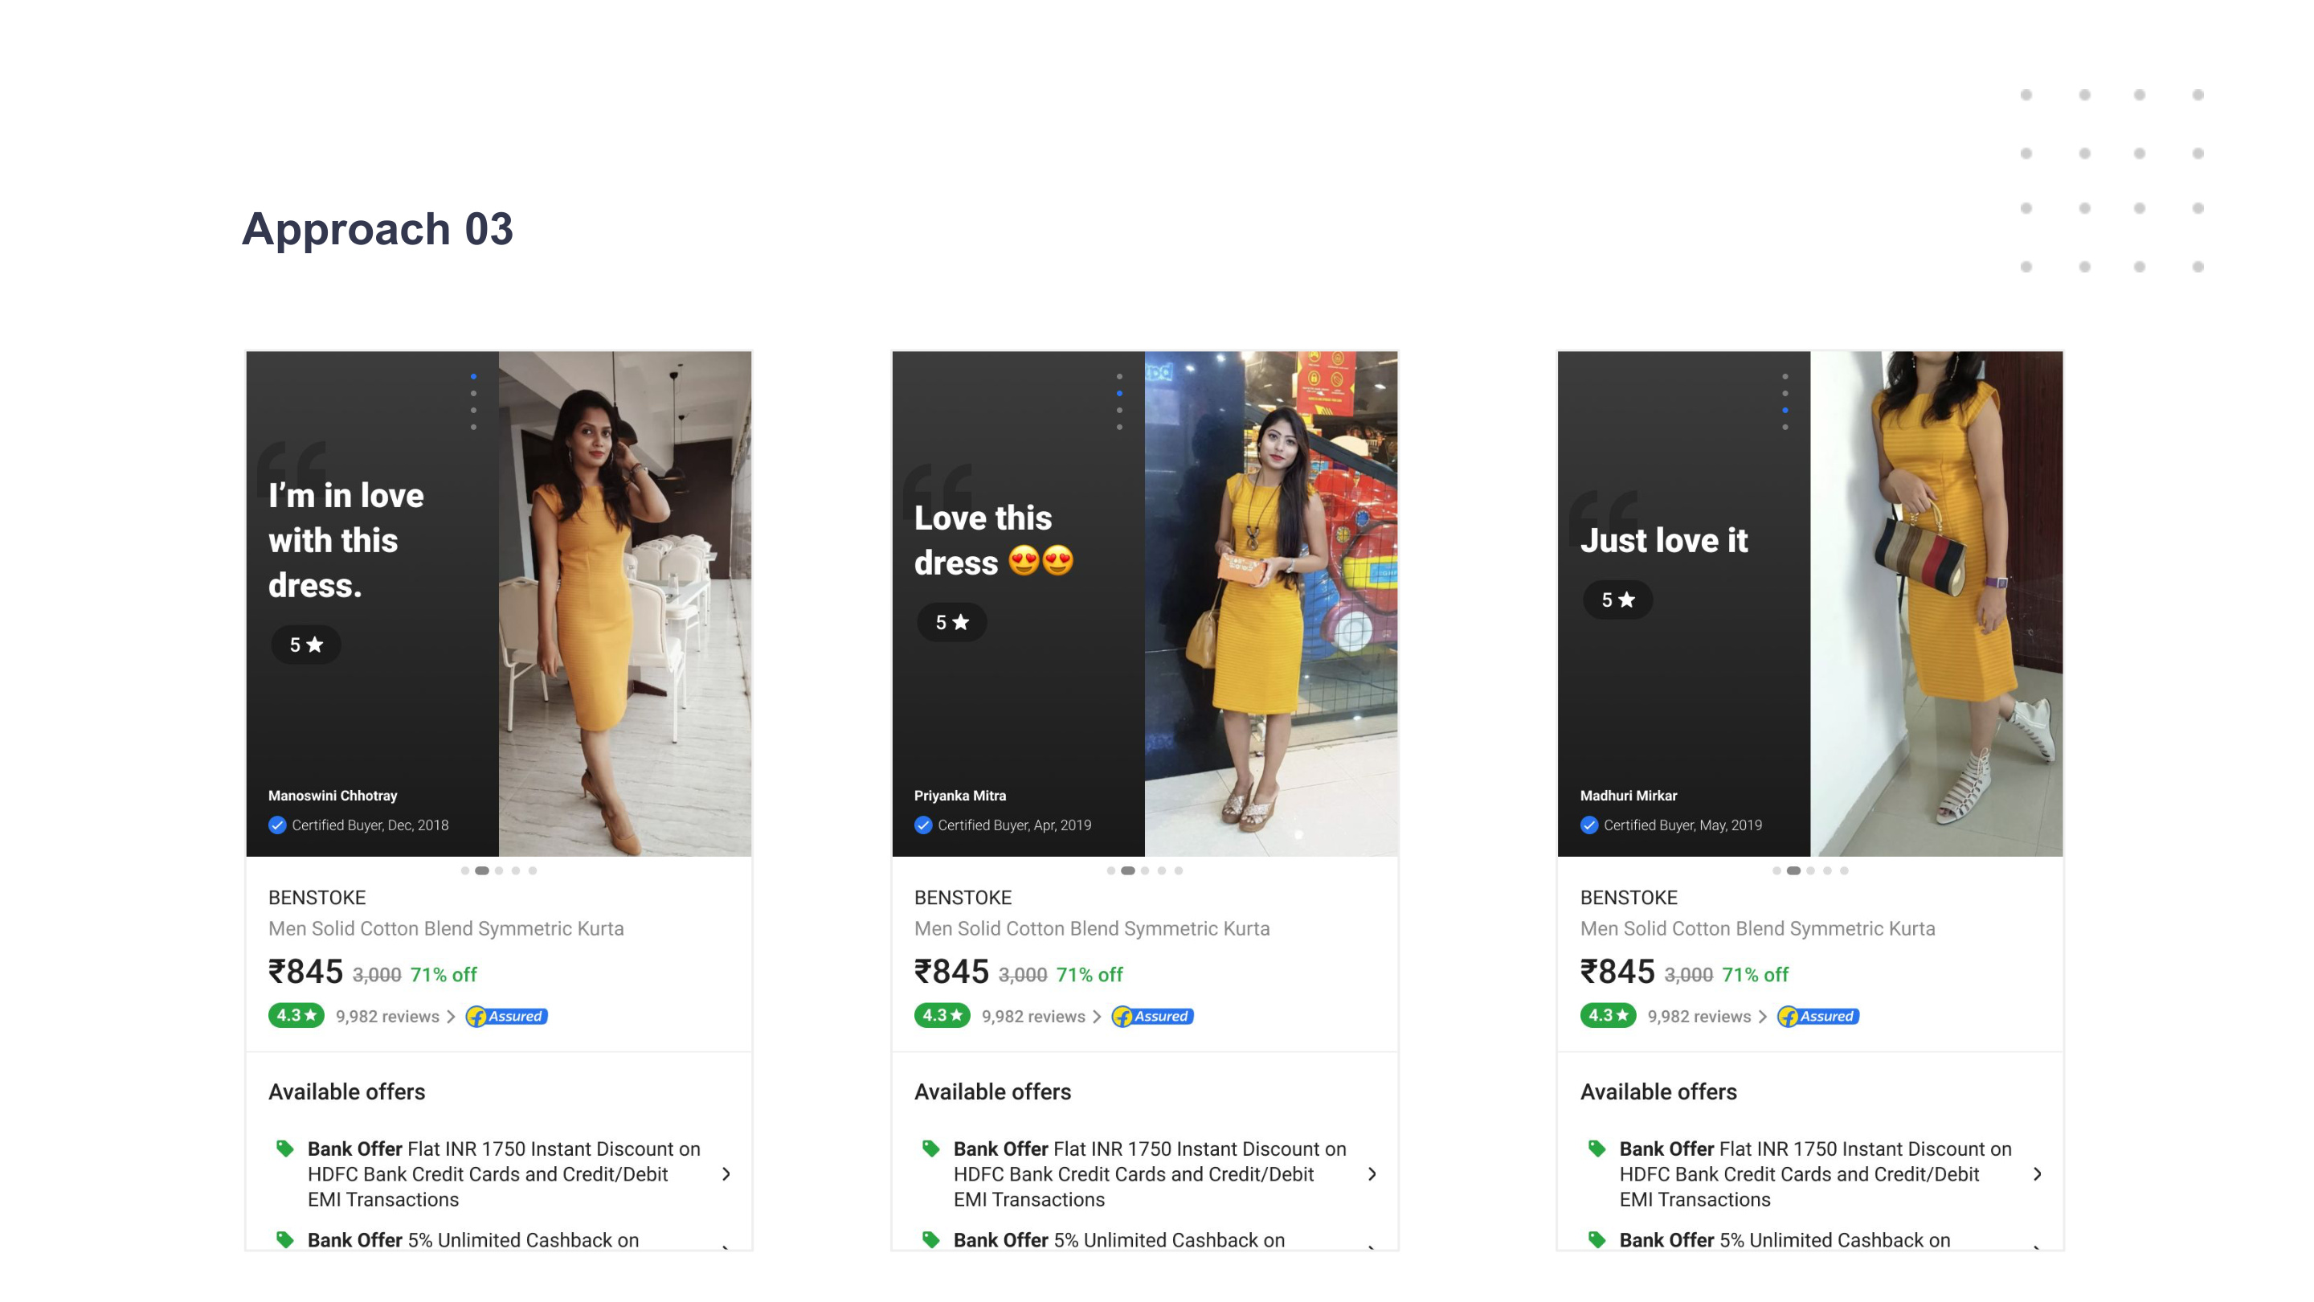
Task: Click Assured badge in first product card
Action: (507, 1016)
